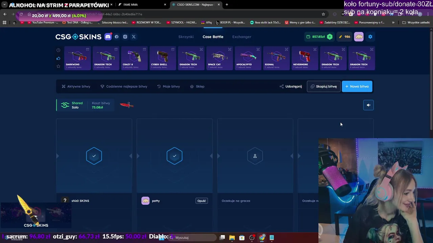The height and width of the screenshot is (243, 433).
Task: Select the SPACE CAT drop card
Action: click(x=220, y=58)
